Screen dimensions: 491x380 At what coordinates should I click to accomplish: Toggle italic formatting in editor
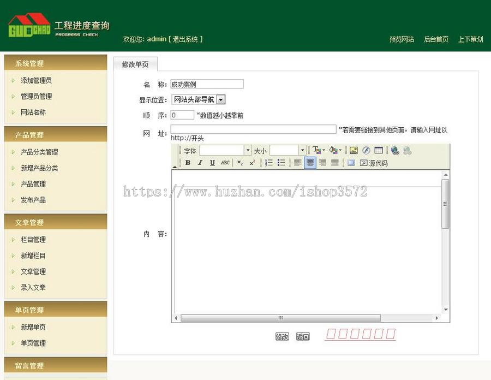[200, 163]
